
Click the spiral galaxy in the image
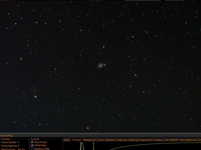[x=100, y=65]
